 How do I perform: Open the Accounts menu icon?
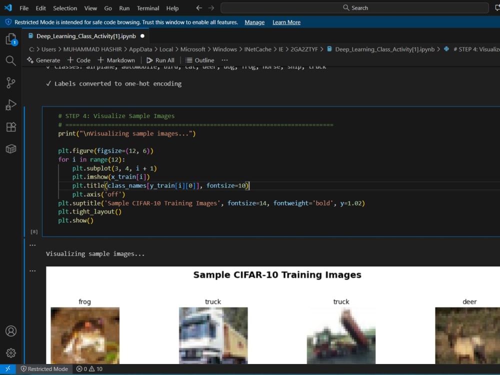(x=11, y=331)
